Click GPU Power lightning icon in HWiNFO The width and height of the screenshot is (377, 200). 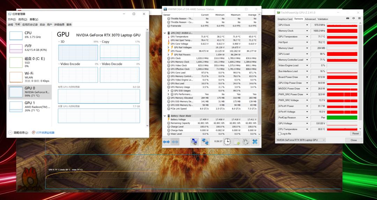[x=169, y=51]
